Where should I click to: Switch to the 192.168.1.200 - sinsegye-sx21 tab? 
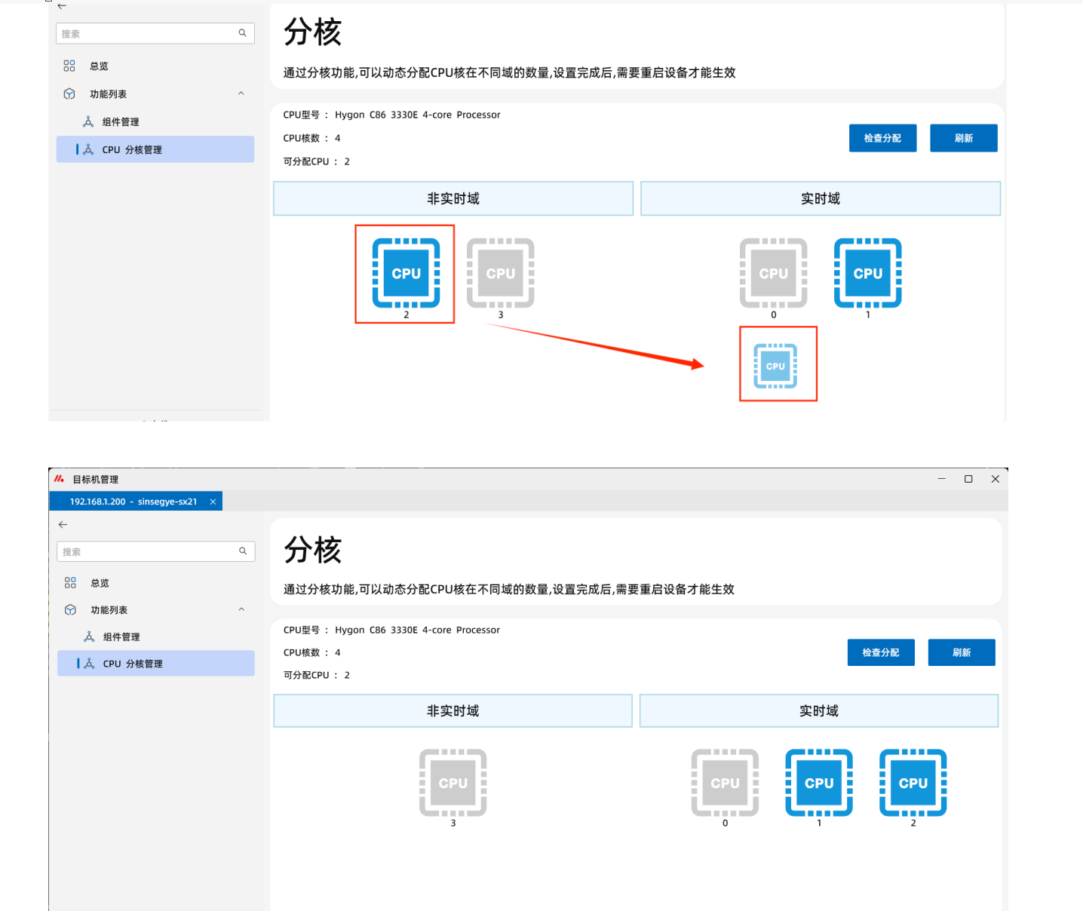133,502
